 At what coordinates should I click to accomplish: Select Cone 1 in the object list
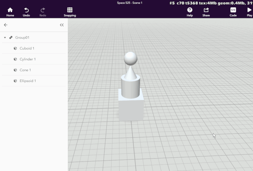pos(25,70)
